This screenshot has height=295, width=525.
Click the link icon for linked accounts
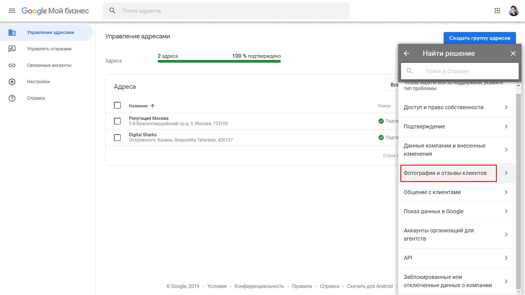(12, 65)
